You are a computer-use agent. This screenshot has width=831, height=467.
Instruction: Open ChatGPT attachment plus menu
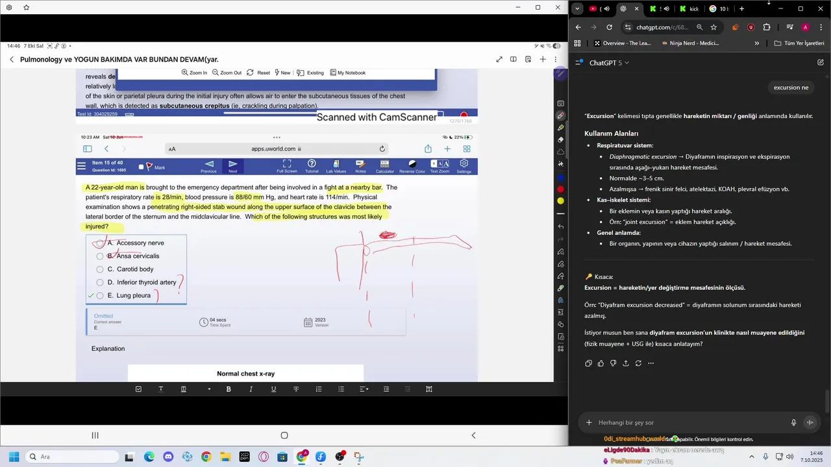[589, 422]
